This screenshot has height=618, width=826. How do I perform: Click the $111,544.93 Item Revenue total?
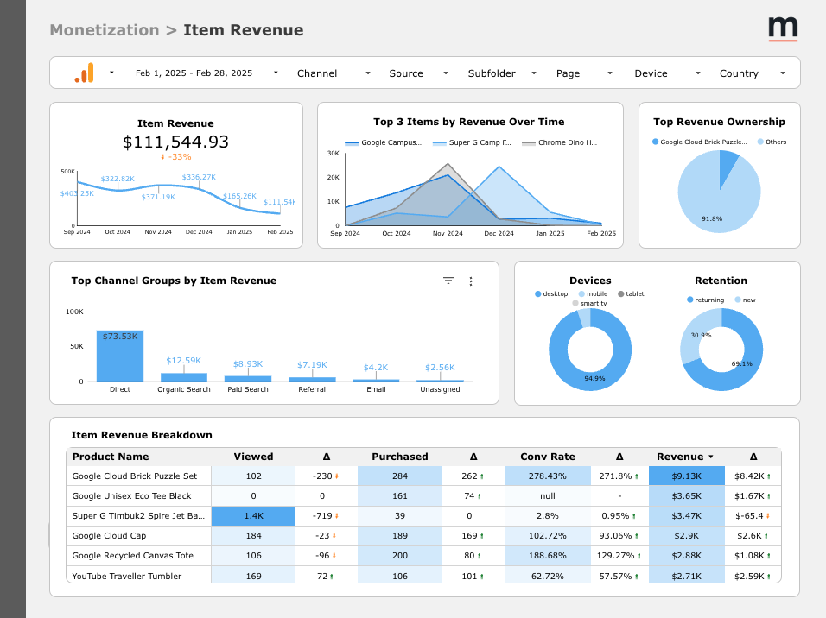pyautogui.click(x=175, y=142)
